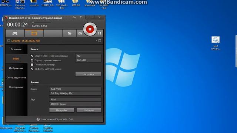Open the Обзор результатов tab
The width and height of the screenshot is (237, 133).
pos(16,78)
